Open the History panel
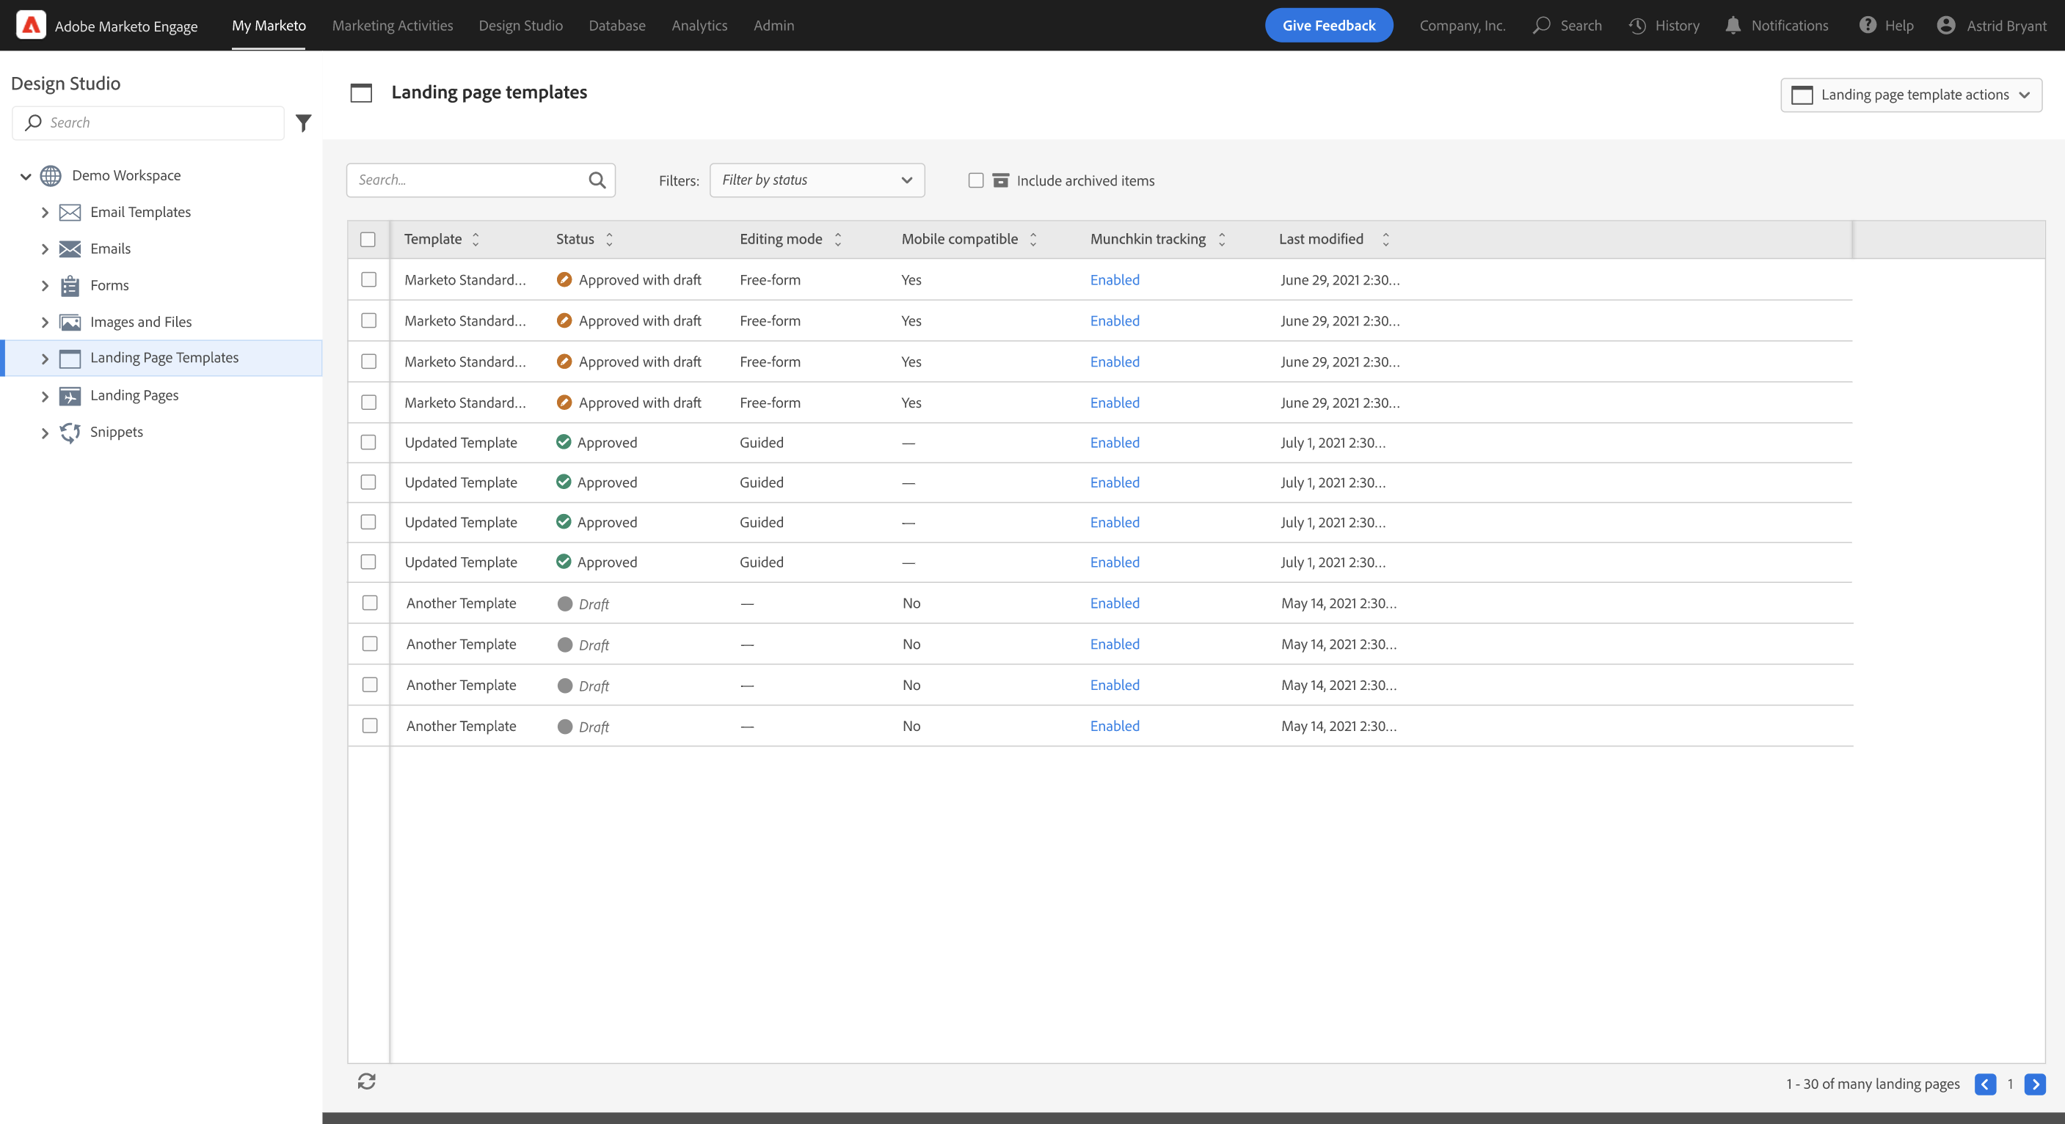The width and height of the screenshot is (2065, 1124). [x=1638, y=25]
